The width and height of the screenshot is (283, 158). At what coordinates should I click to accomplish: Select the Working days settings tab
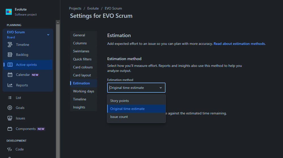pyautogui.click(x=83, y=91)
